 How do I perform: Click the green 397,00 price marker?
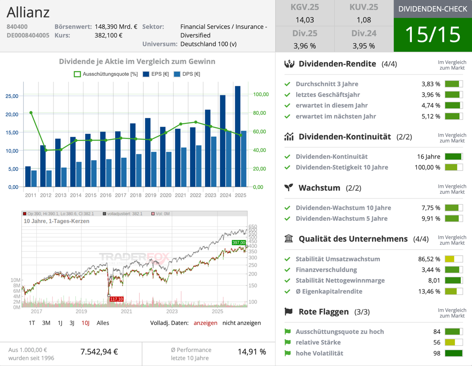pyautogui.click(x=239, y=243)
